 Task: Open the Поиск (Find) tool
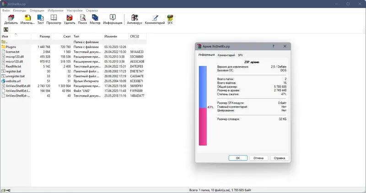[82, 18]
